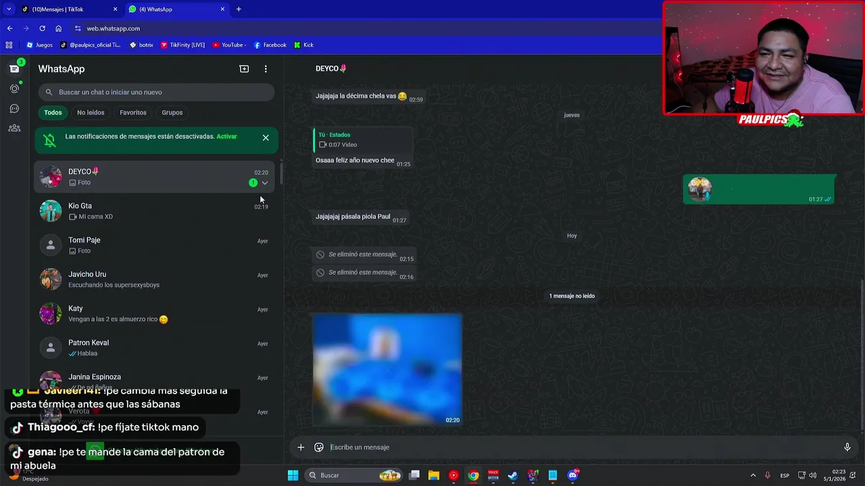Click the DEYCO contact name header
This screenshot has width=865, height=486.
tap(331, 69)
